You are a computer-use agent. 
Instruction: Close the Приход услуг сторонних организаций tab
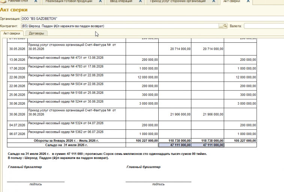tap(214, 1)
